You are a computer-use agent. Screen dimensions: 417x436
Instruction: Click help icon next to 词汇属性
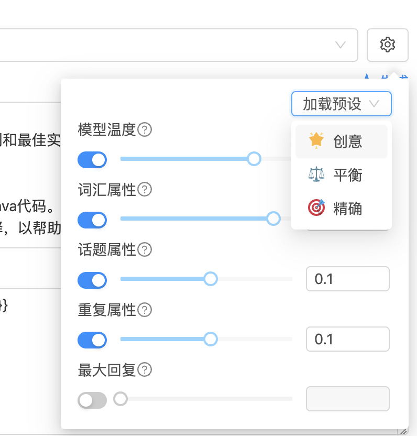[145, 189]
